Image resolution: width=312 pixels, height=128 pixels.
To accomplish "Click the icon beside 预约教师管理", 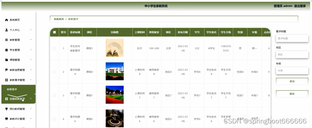I will click(x=6, y=109).
